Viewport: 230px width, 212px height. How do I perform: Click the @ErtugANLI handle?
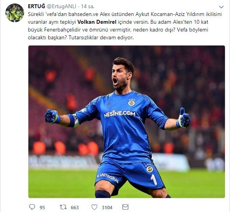pyautogui.click(x=61, y=6)
